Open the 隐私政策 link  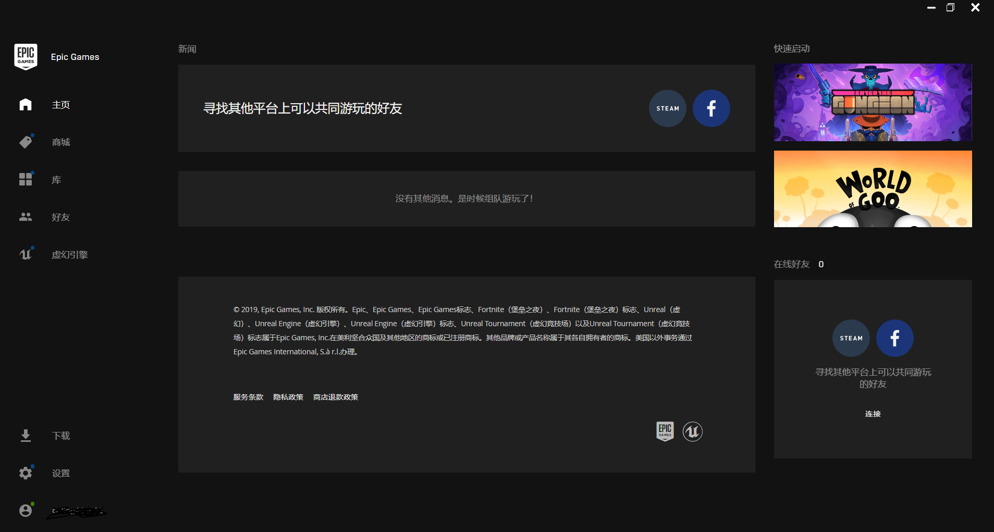[288, 397]
